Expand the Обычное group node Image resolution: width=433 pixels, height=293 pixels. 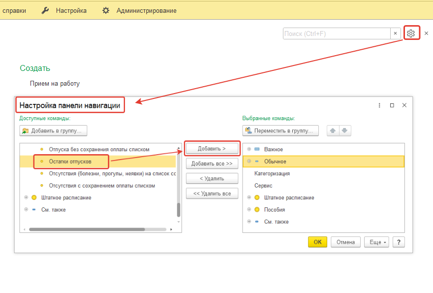(249, 162)
